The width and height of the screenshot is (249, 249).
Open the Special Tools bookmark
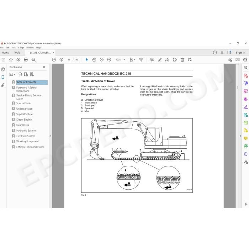[24, 103]
